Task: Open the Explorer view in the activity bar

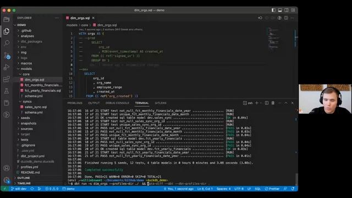Action: 7,31
